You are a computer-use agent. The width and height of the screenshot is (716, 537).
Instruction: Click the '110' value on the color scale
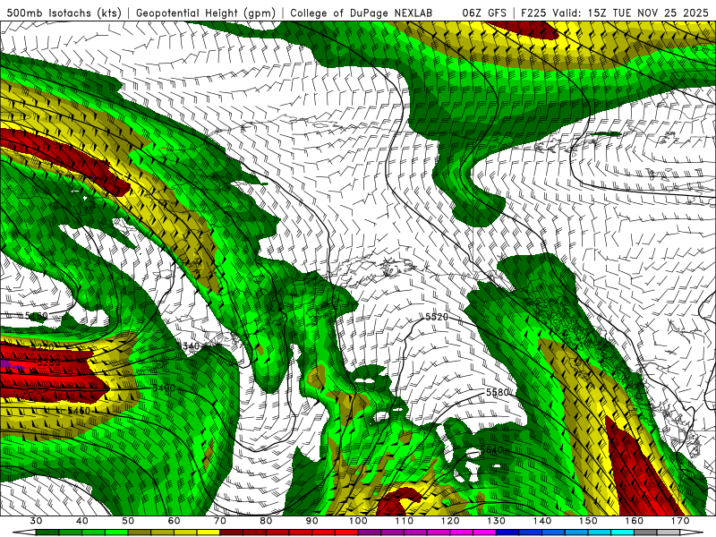[405, 521]
